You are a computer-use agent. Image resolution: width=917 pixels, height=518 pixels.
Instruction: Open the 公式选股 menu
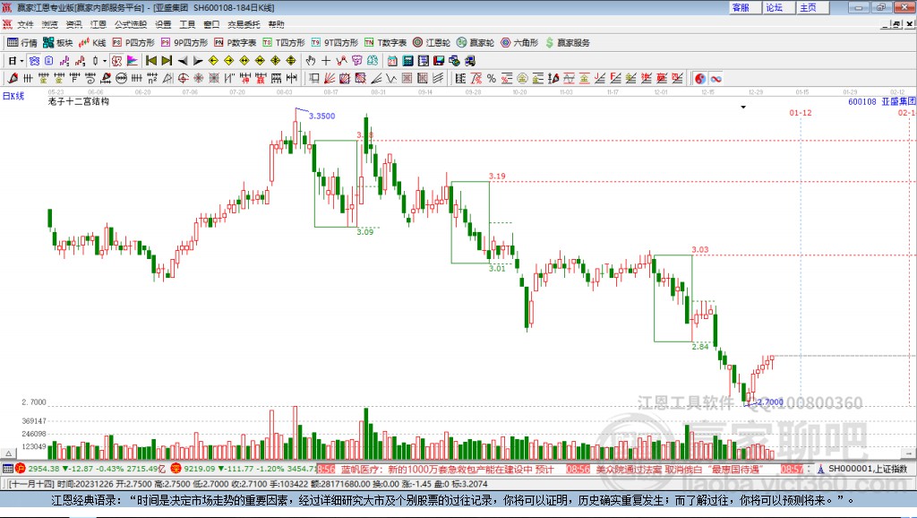(131, 24)
